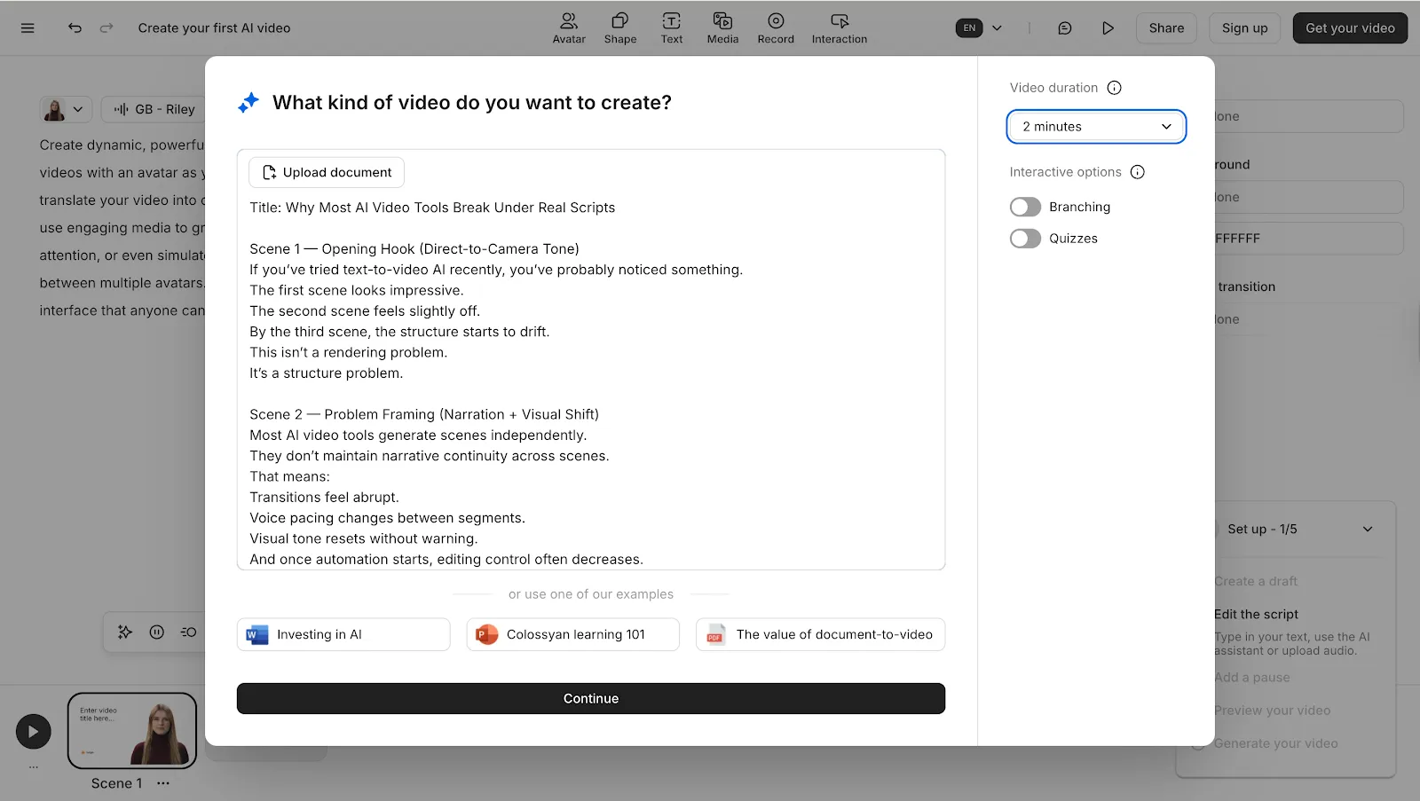
Task: Open the Avatar tool
Action: 569,27
